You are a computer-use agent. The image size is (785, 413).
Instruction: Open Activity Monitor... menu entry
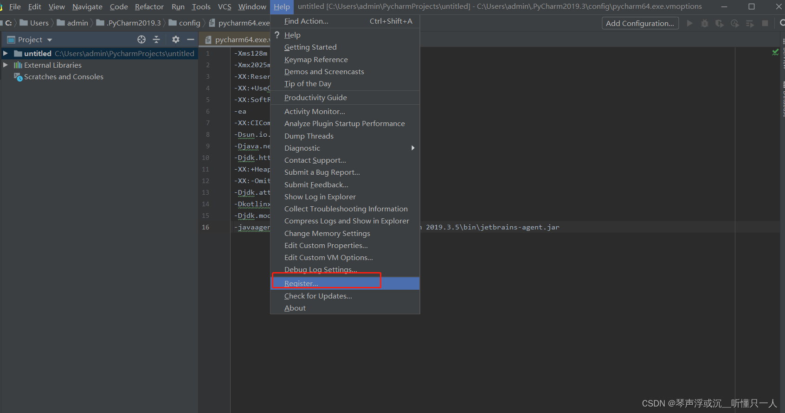pyautogui.click(x=345, y=111)
